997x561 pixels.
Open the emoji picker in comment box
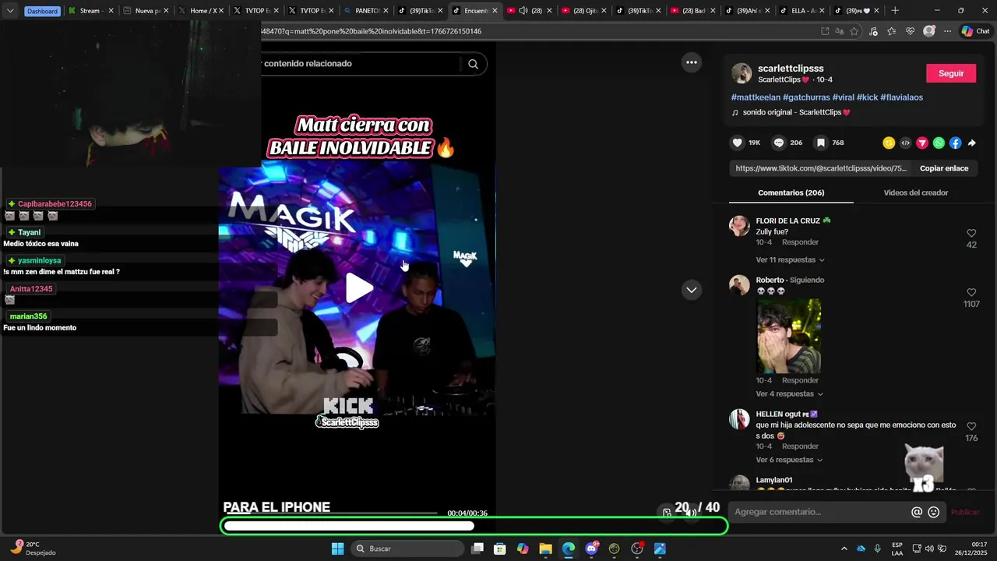tap(933, 512)
